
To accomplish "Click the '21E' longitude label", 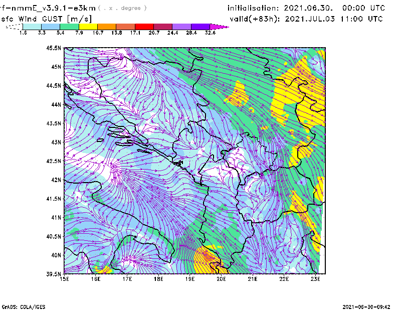I will coord(253,279).
